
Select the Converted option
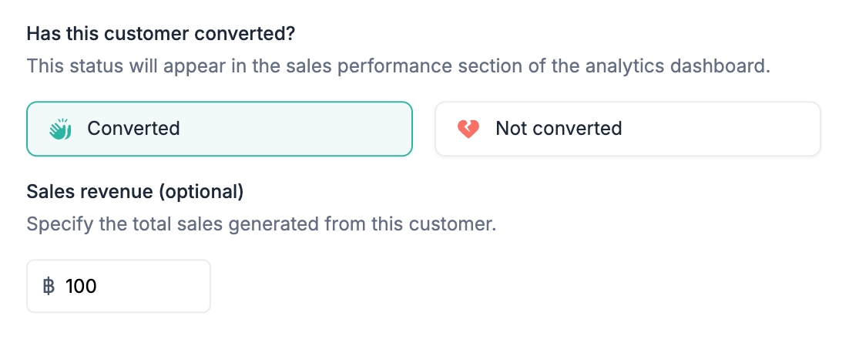click(220, 129)
